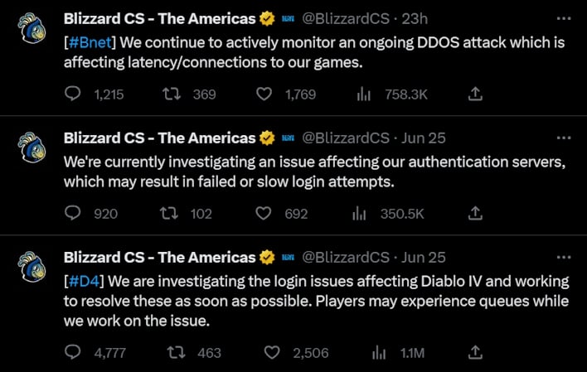Open the #D4 hashtag link
The height and width of the screenshot is (372, 587).
click(x=85, y=281)
